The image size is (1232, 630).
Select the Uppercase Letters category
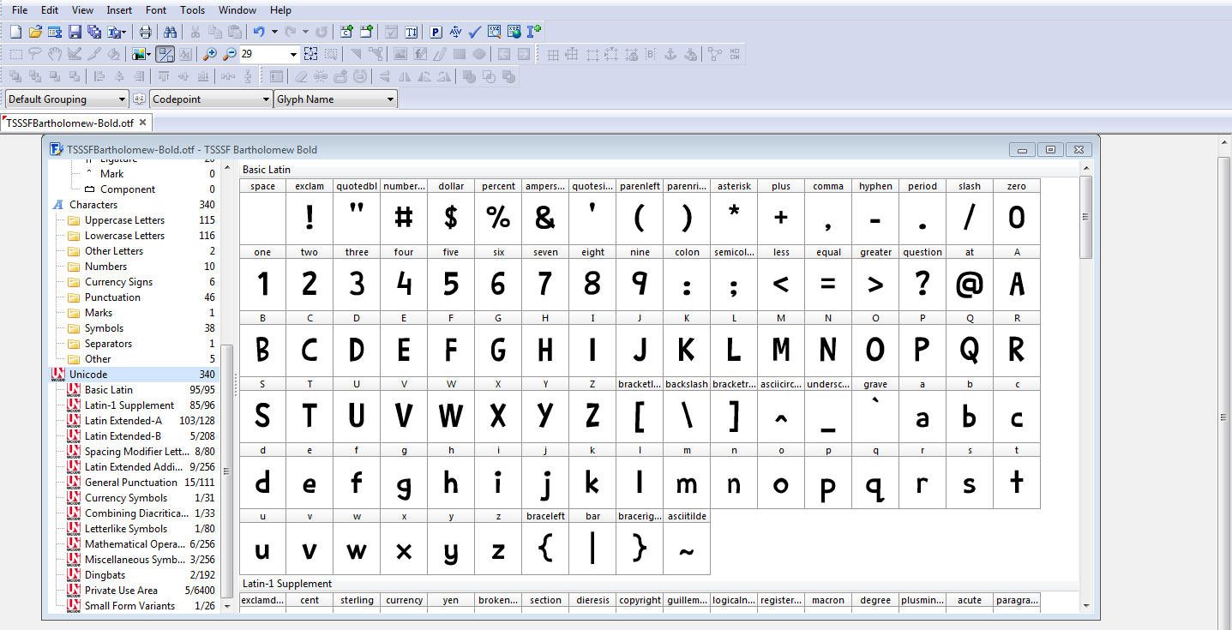[x=124, y=220]
